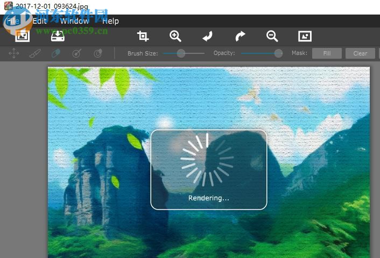Select the eraser tool

[x=56, y=53]
